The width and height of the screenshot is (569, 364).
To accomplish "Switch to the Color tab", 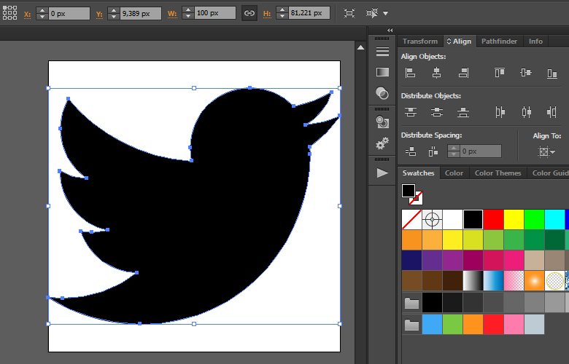I will (454, 173).
